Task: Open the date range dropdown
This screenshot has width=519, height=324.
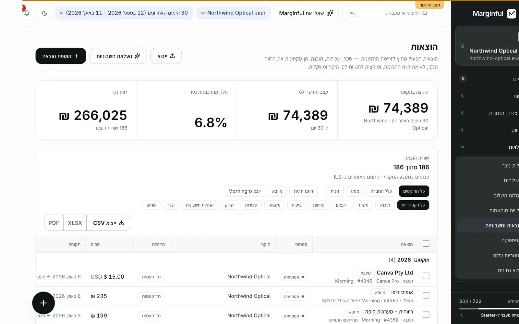Action: 124,13
